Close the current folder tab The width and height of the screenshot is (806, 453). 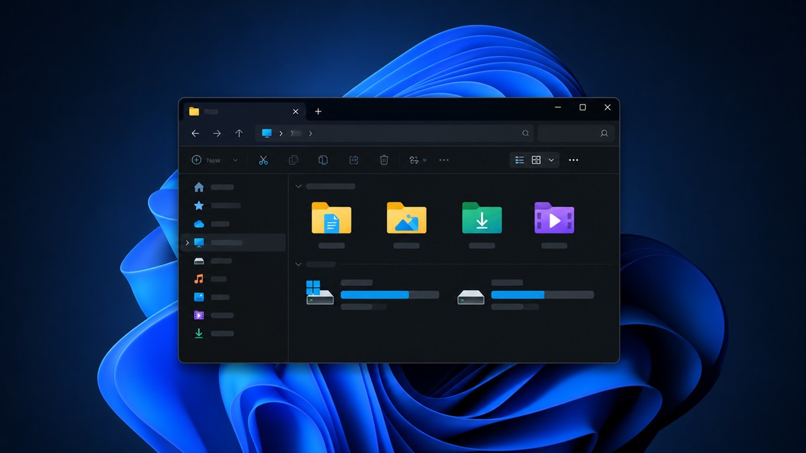[296, 111]
